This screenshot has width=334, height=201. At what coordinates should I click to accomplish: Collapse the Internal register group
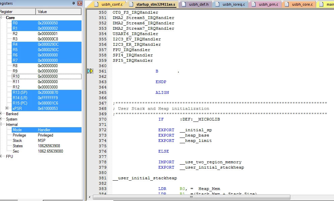point(1,125)
